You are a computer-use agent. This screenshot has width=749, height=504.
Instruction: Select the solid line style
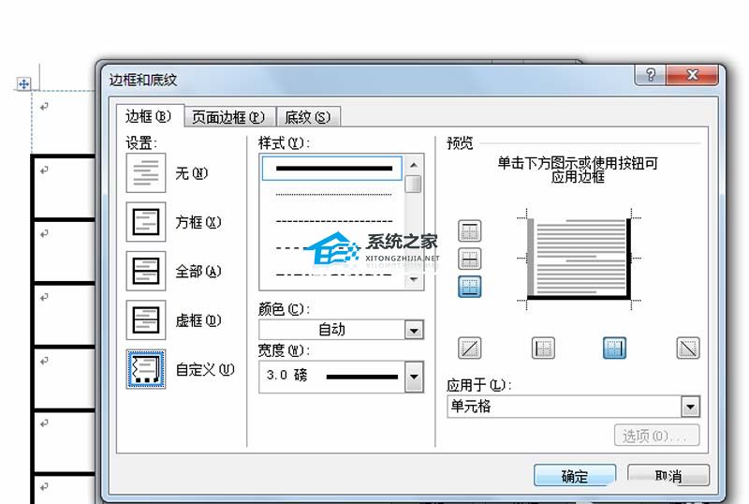click(x=332, y=169)
